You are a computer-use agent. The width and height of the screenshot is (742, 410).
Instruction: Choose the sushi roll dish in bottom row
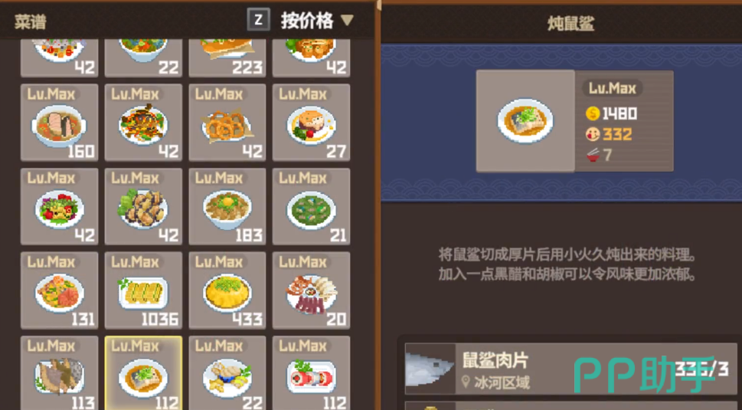click(x=312, y=373)
